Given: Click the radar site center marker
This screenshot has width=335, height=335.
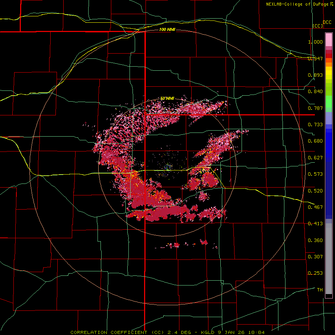Looking at the screenshot, I should point(168,167).
